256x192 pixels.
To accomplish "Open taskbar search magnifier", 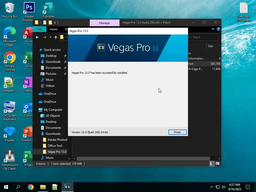I will click(x=18, y=187).
